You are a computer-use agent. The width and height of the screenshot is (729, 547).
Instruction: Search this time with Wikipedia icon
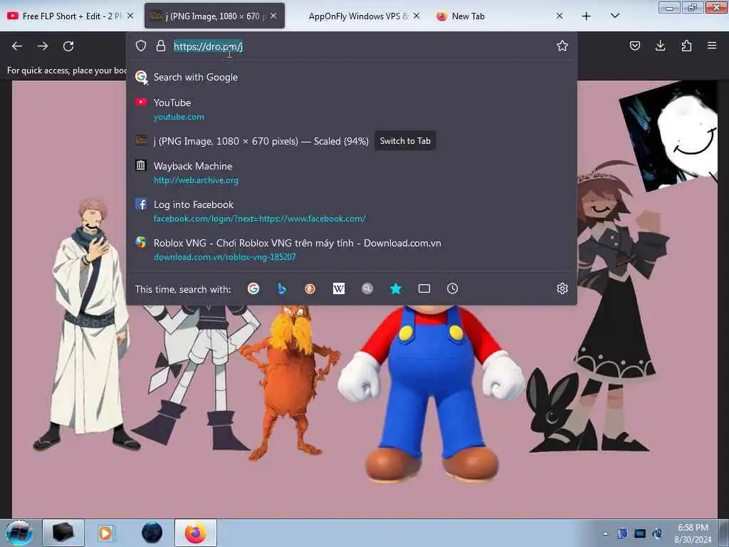pyautogui.click(x=338, y=289)
